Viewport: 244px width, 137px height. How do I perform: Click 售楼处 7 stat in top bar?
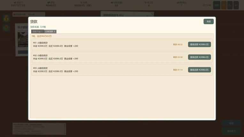181,4
